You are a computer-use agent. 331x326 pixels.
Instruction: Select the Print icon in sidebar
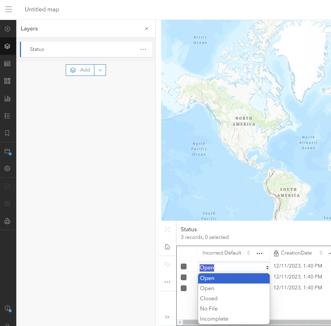pyautogui.click(x=7, y=221)
